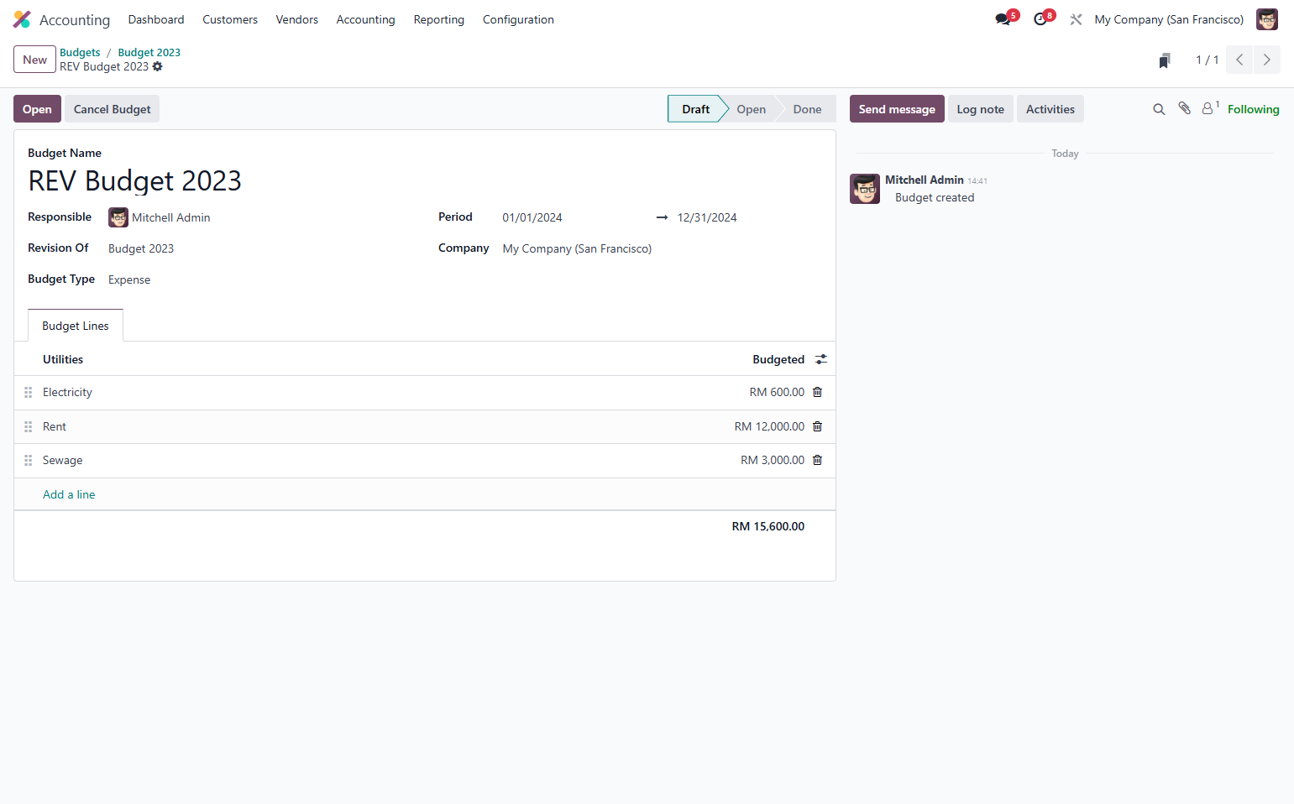Open the Mitchell Admin user avatar menu
The width and height of the screenshot is (1294, 804).
(x=1267, y=19)
